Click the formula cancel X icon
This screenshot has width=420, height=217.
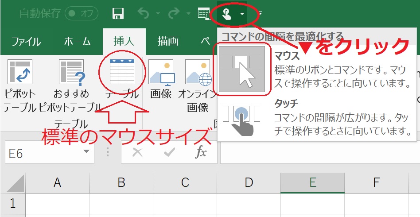pos(137,152)
